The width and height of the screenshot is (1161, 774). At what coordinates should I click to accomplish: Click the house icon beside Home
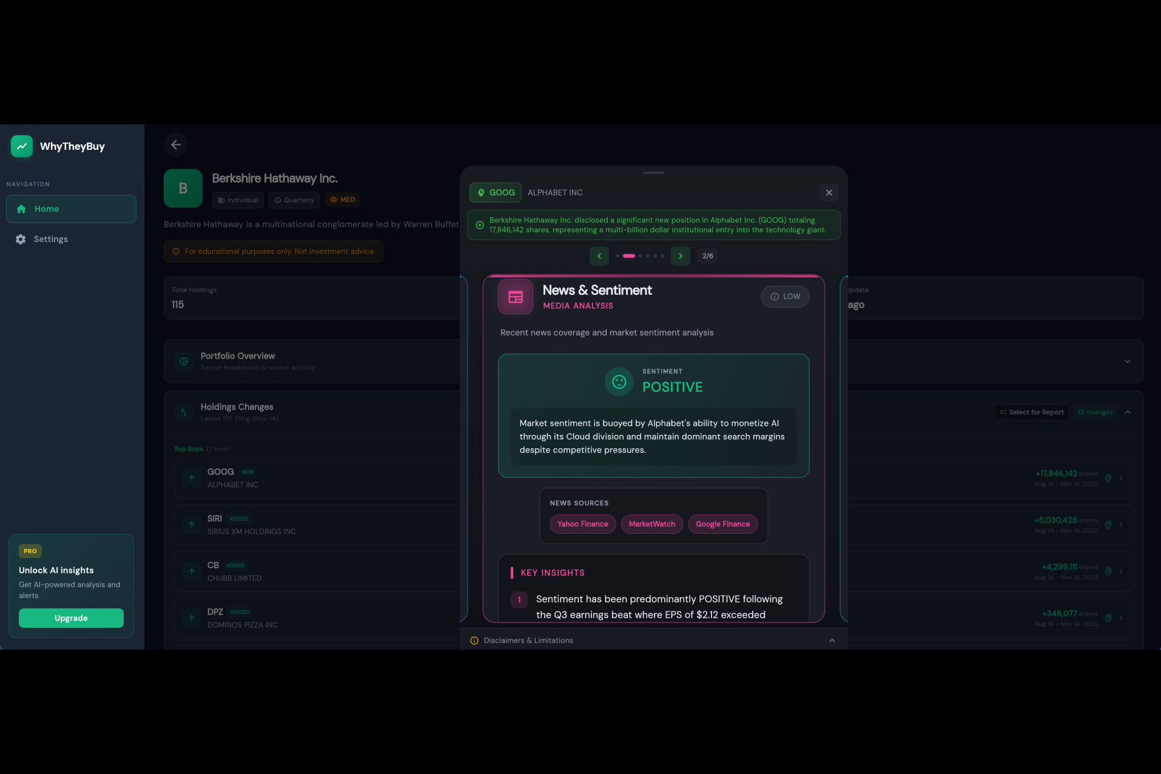click(21, 209)
